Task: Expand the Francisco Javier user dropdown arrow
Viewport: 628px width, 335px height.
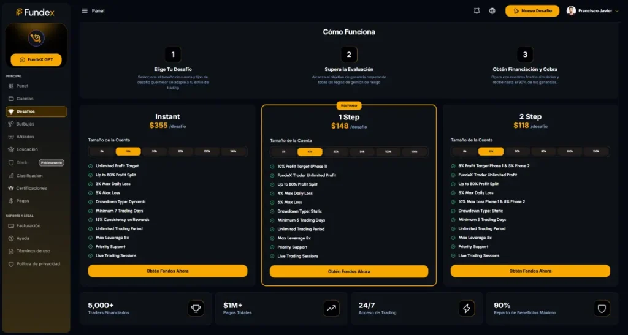Action: [x=617, y=11]
